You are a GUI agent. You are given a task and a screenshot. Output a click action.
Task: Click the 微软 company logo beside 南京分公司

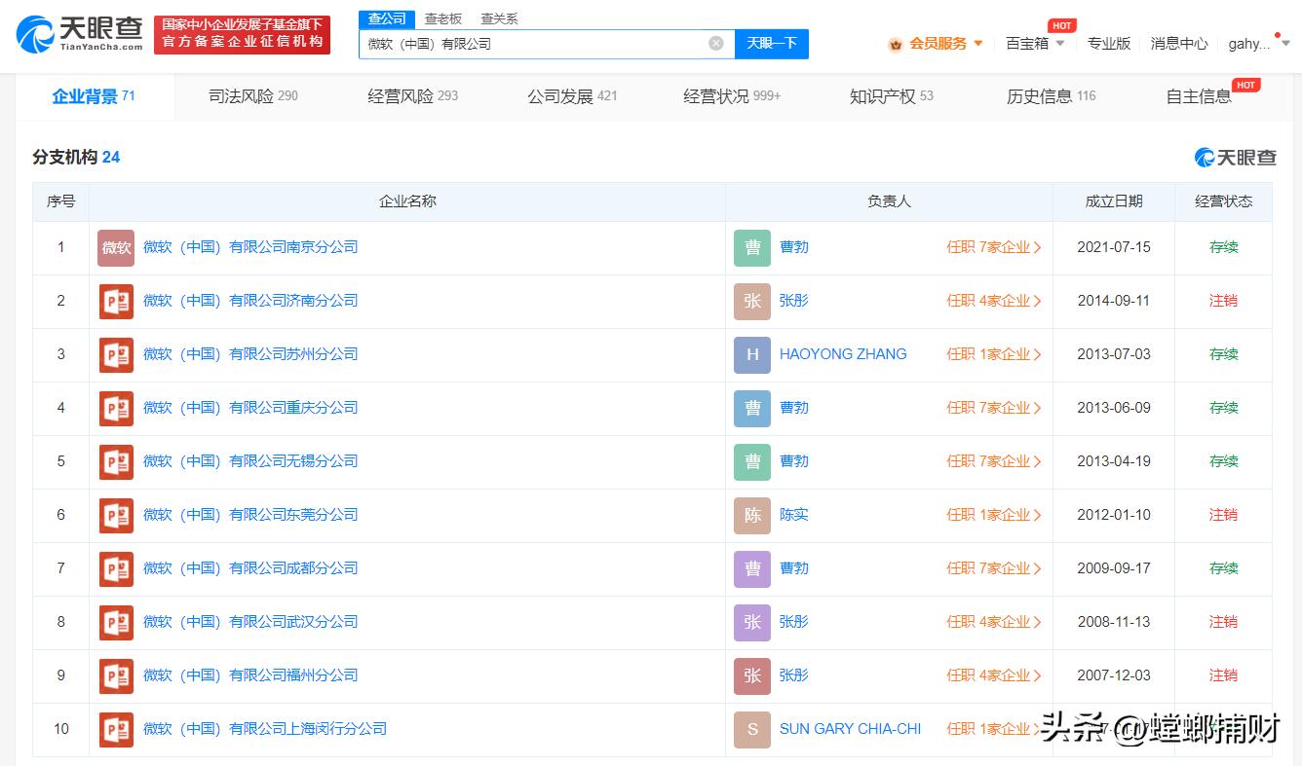115,247
